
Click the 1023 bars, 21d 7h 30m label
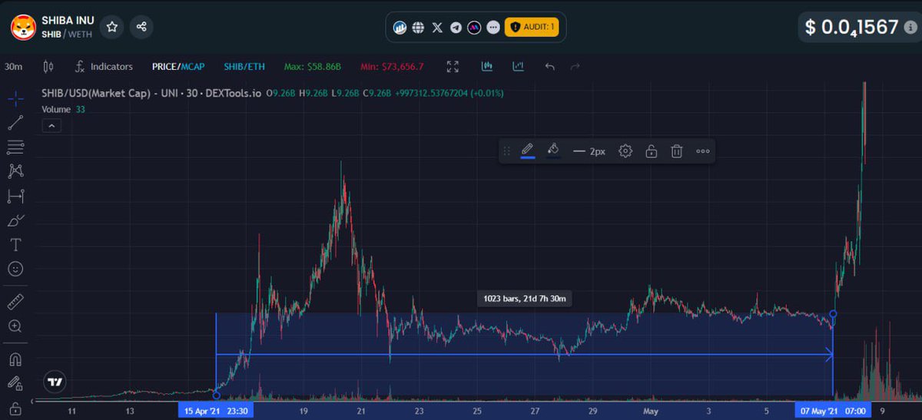tap(525, 299)
